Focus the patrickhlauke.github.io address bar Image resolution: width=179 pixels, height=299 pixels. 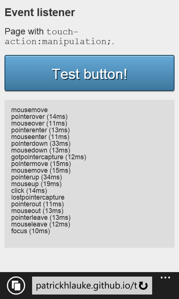(92, 286)
